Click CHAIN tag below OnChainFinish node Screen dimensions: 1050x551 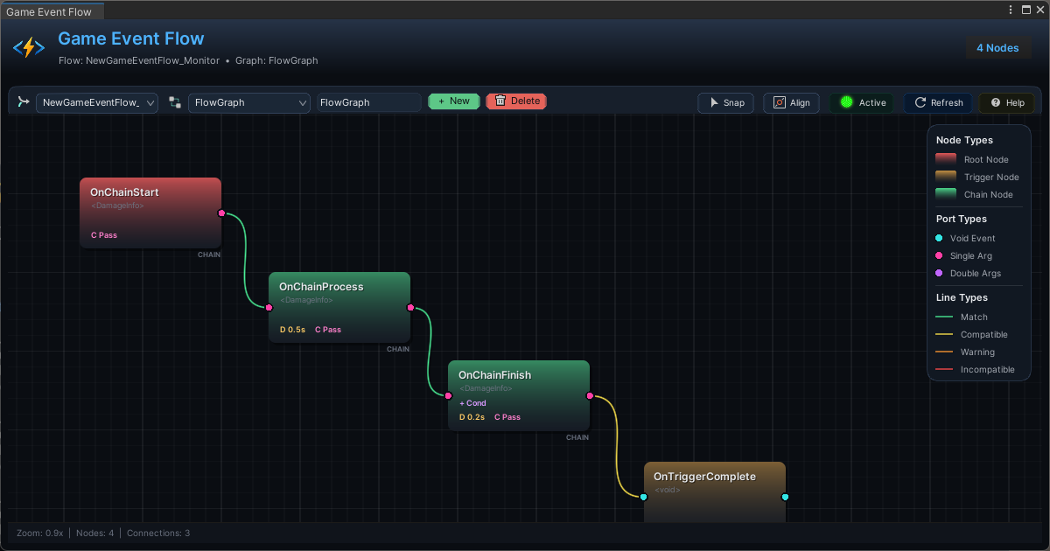tap(577, 437)
